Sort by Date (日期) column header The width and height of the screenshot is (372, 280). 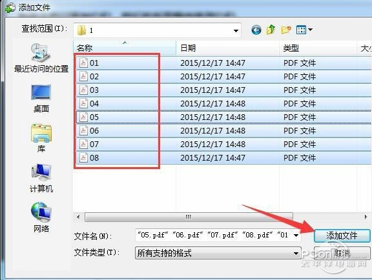(x=228, y=48)
